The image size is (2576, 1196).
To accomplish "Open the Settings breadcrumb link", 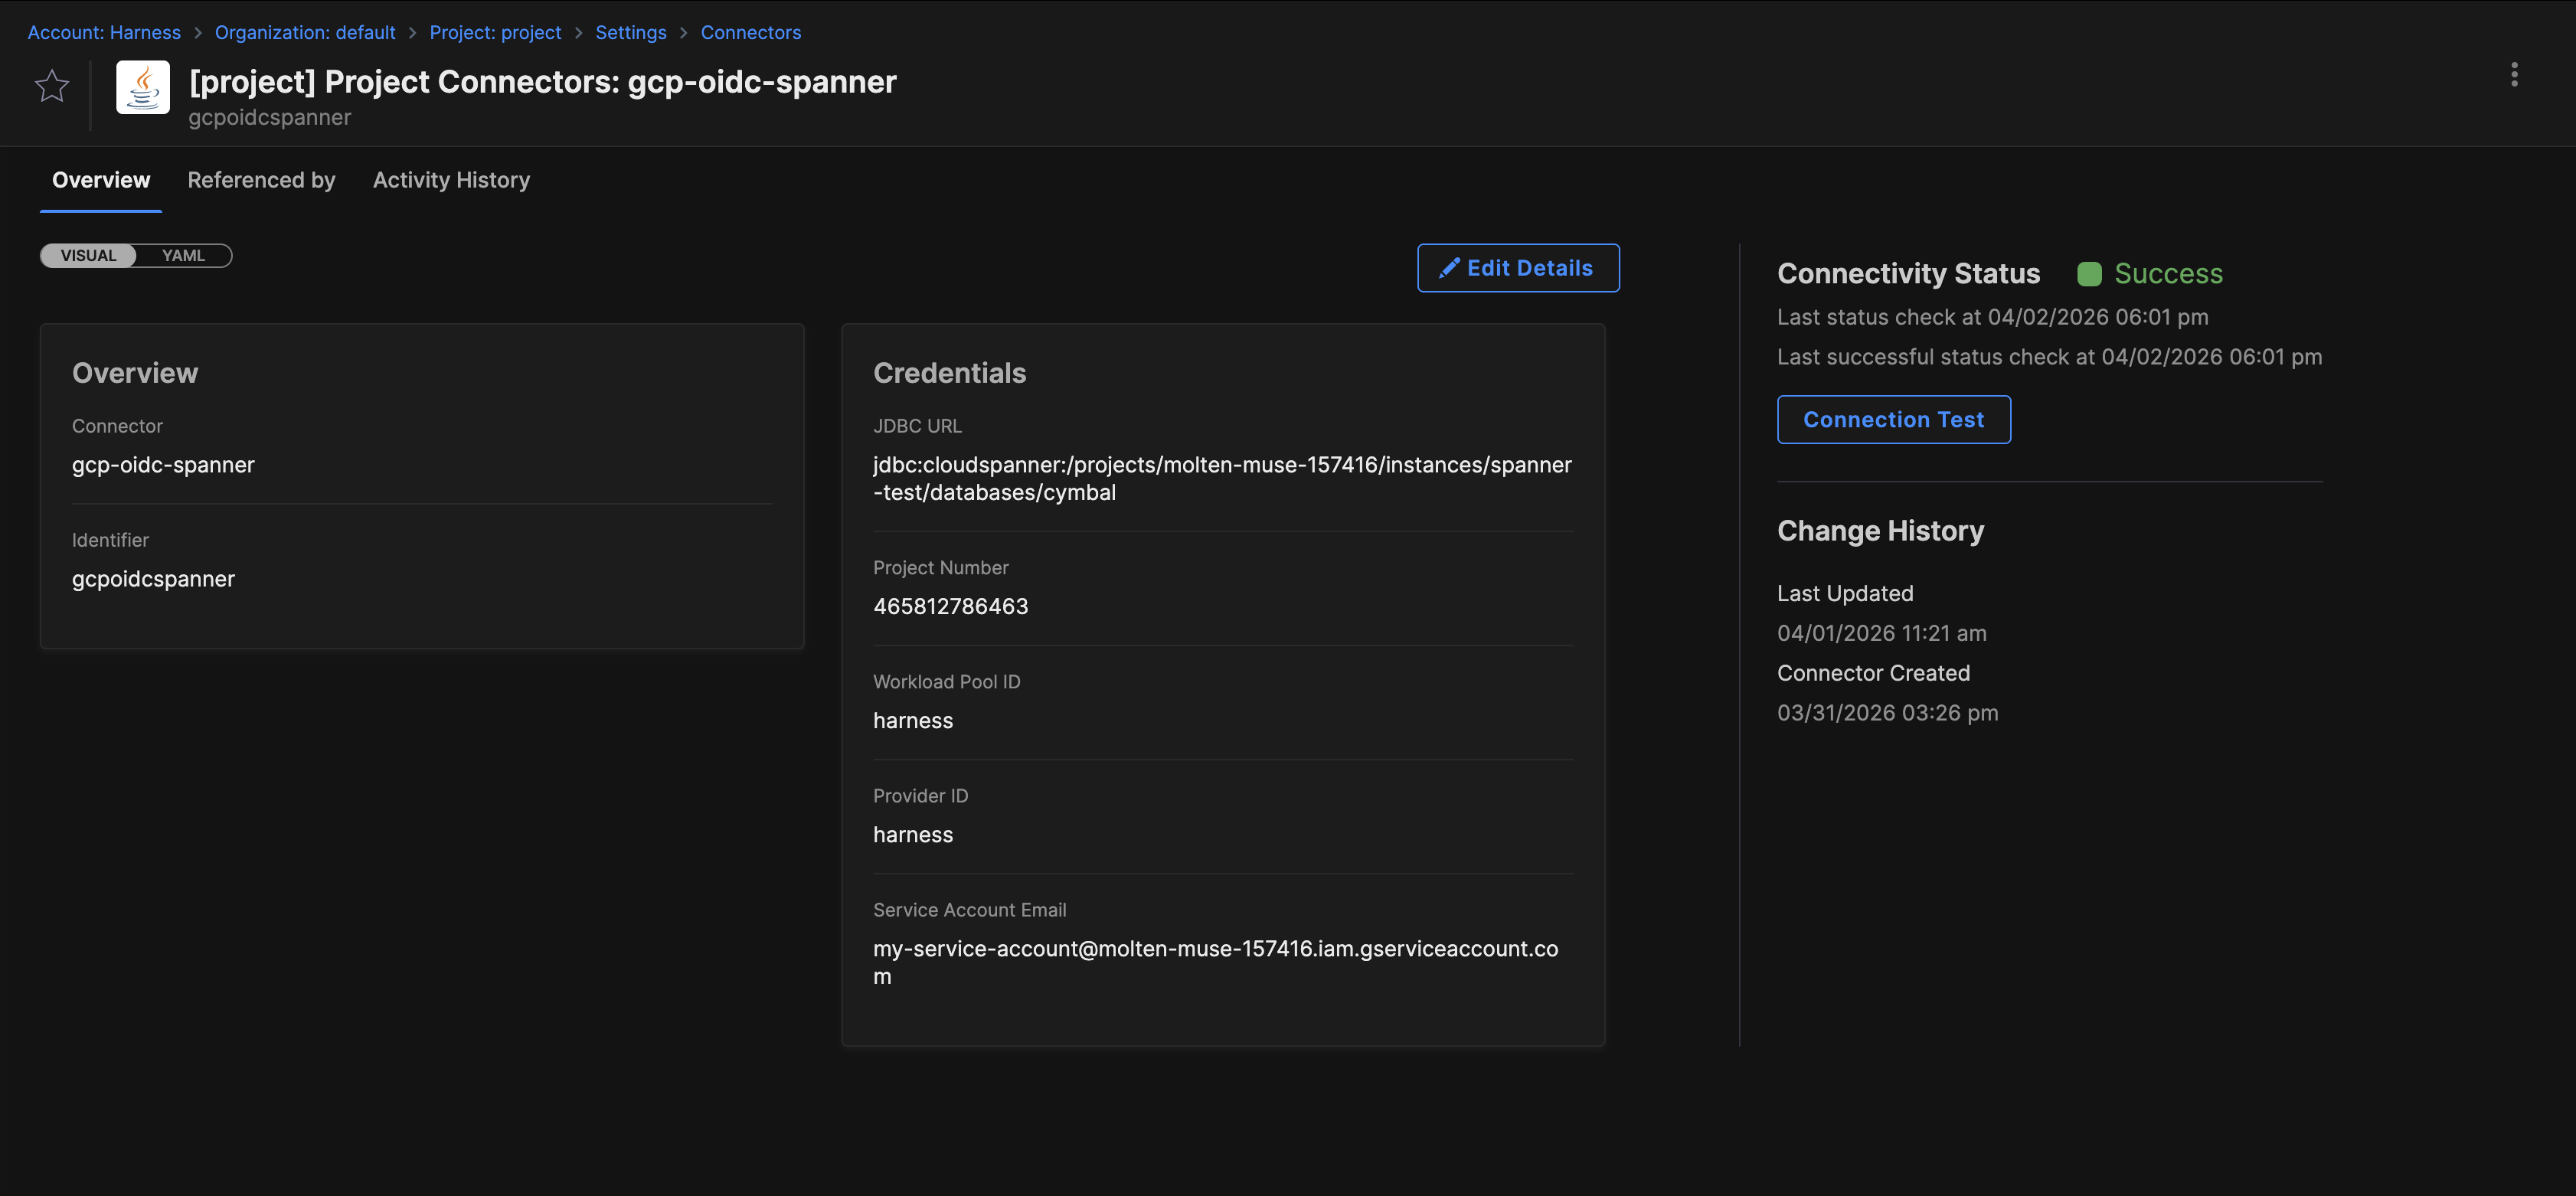I will coord(630,32).
